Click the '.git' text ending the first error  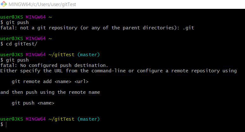[x=188, y=28]
